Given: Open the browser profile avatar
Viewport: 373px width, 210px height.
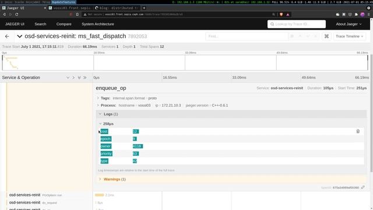Looking at the screenshot, I should point(363,14).
